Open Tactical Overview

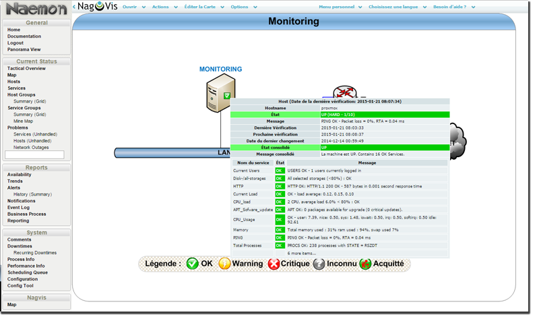[26, 69]
